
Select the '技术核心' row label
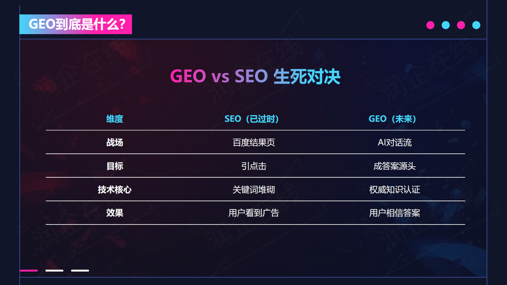115,190
